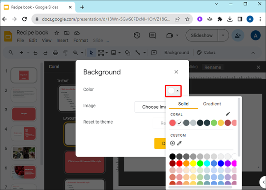Click the camera meeting icon
Screen dimensions: 266x190
[170, 35]
